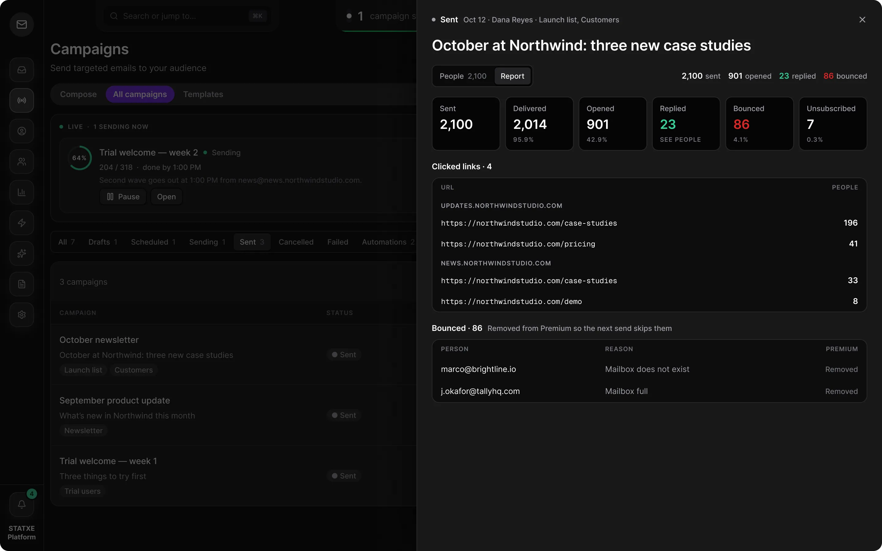Select the broadcast campaigns sidebar icon

[x=21, y=101]
